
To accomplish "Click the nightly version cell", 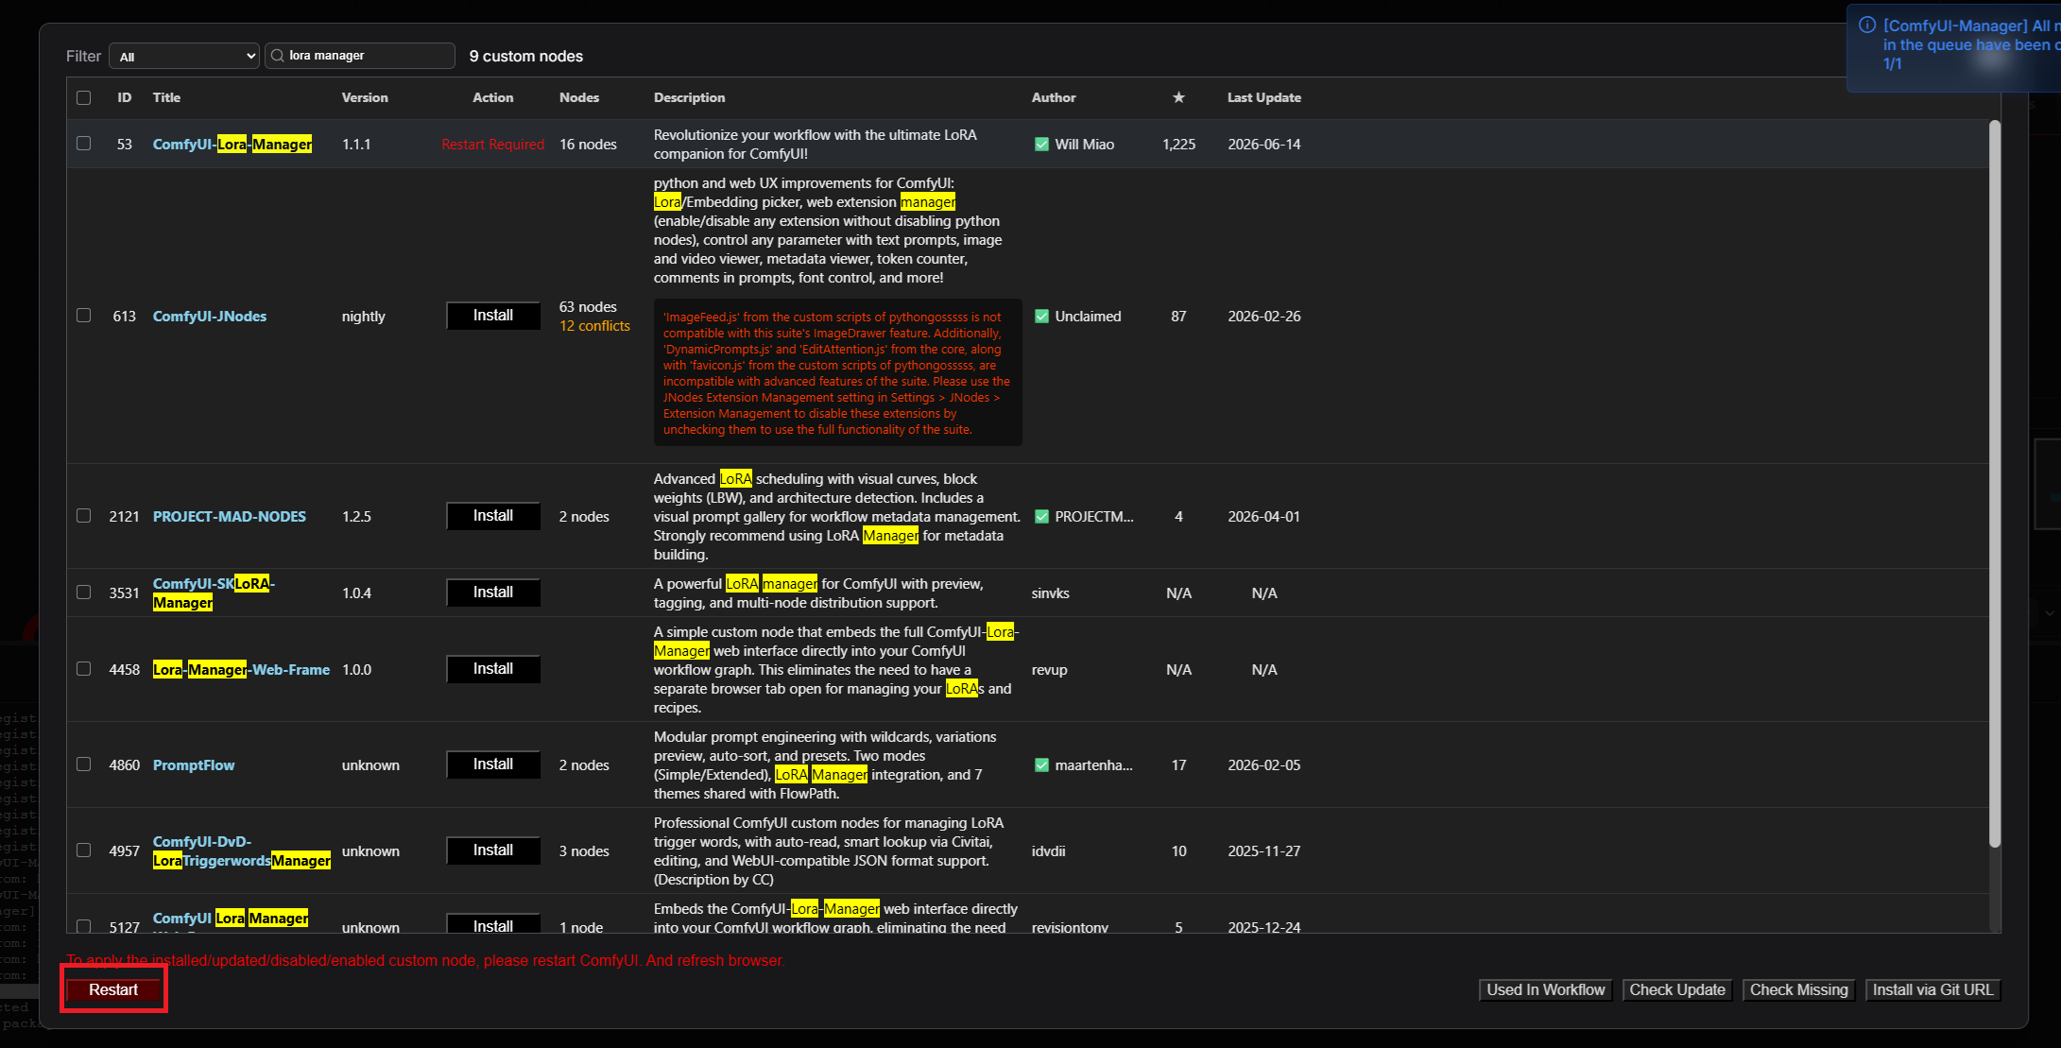I will pyautogui.click(x=364, y=317).
